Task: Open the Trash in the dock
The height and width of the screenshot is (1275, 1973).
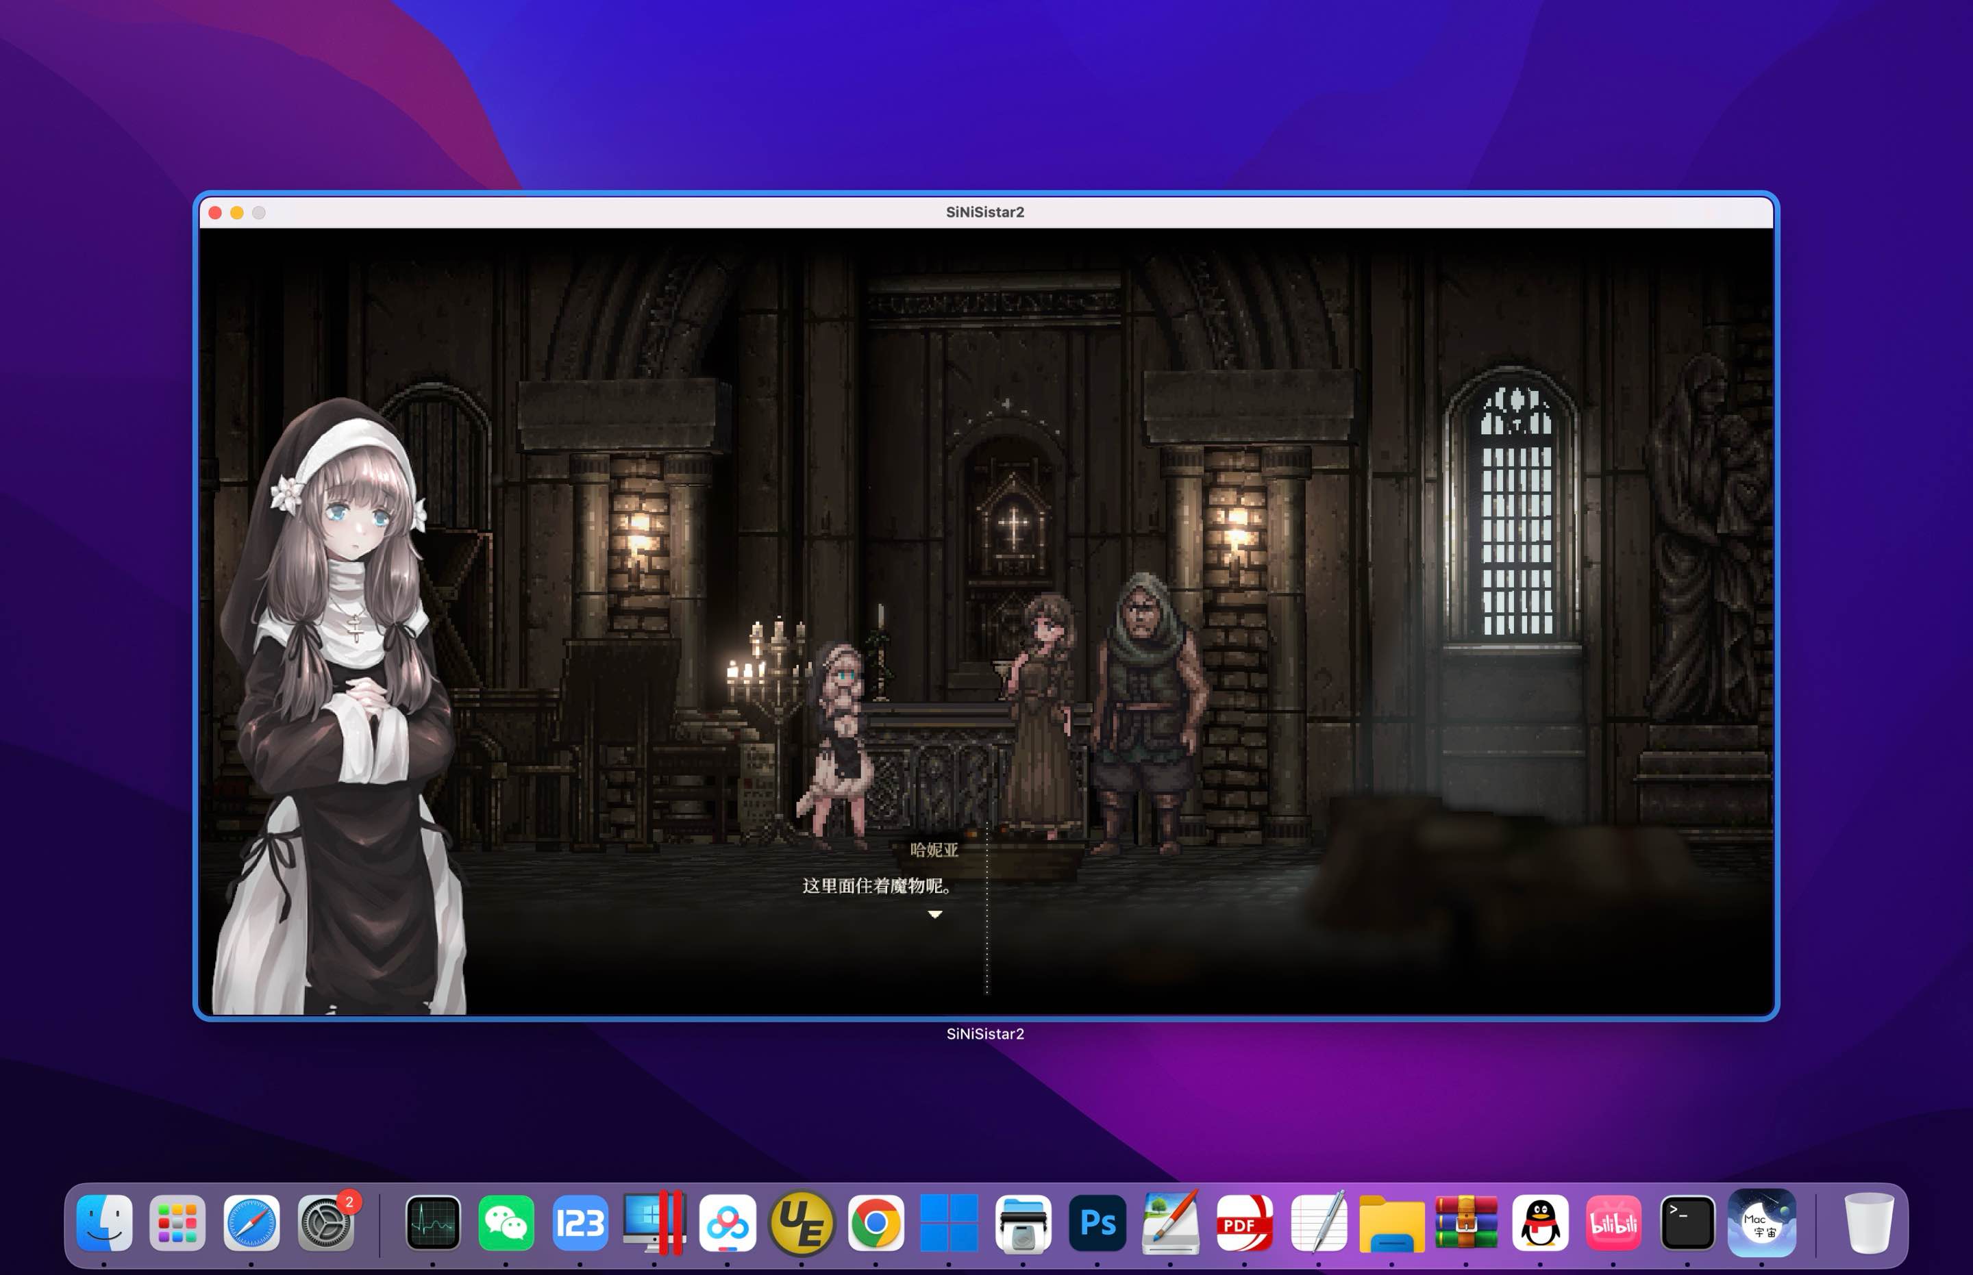Action: click(x=1869, y=1222)
